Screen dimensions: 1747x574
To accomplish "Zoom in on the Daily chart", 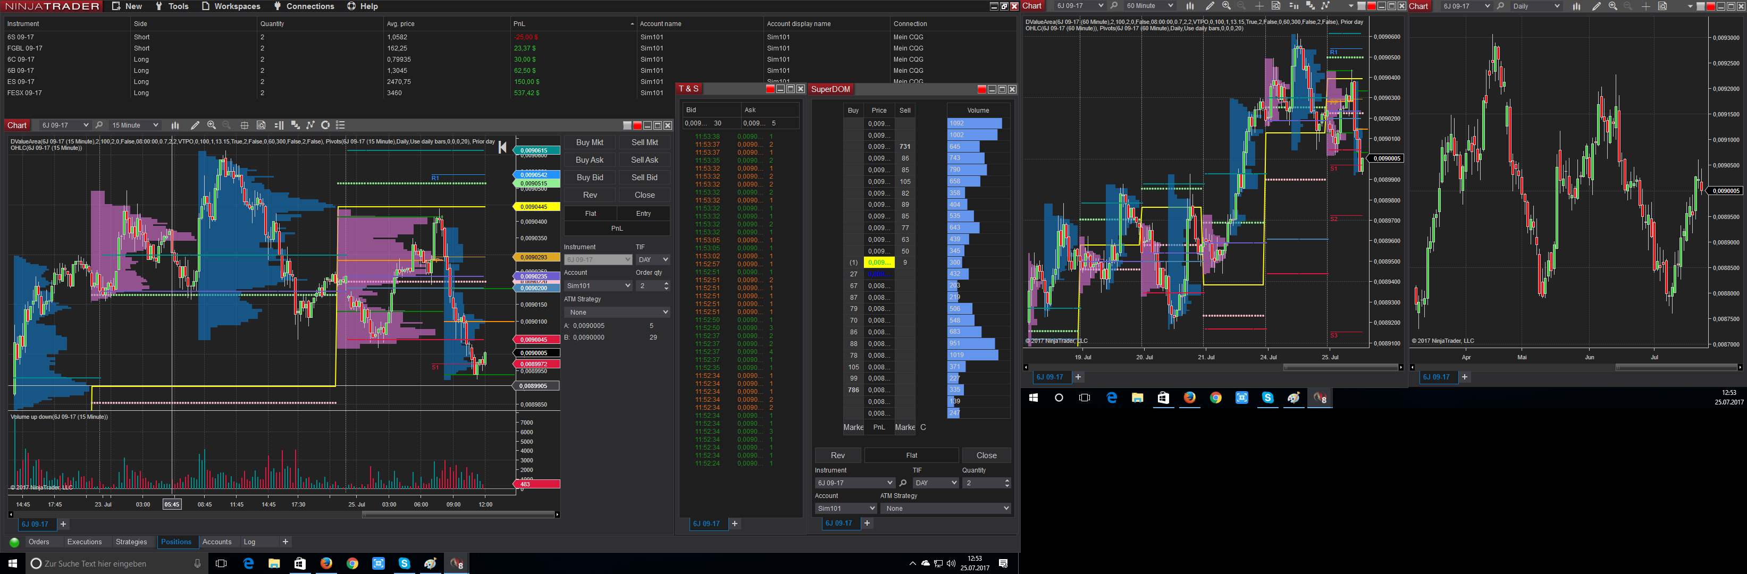I will click(x=1612, y=6).
